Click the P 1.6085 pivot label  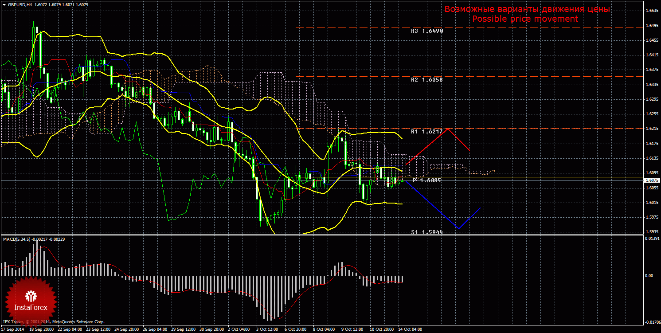(x=427, y=180)
